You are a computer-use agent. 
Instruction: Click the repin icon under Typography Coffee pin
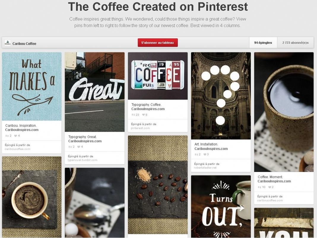133,115
